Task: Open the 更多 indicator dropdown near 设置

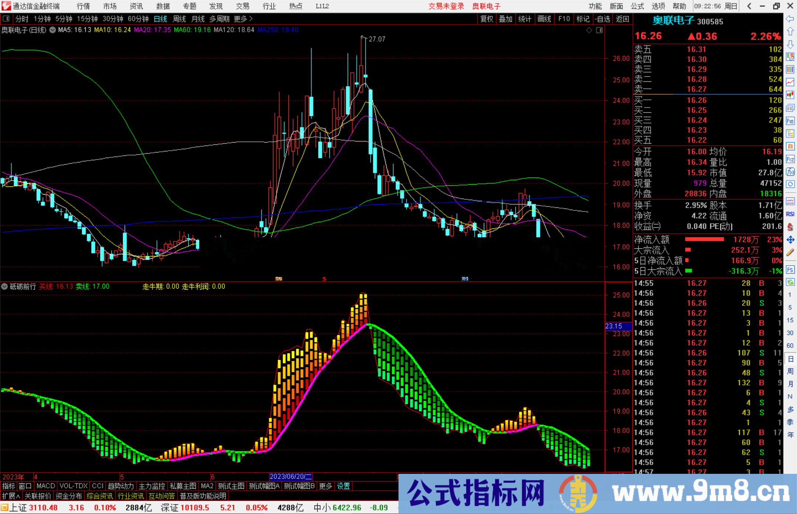Action: pyautogui.click(x=325, y=486)
